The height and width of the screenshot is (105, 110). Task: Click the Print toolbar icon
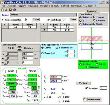tap(14, 10)
